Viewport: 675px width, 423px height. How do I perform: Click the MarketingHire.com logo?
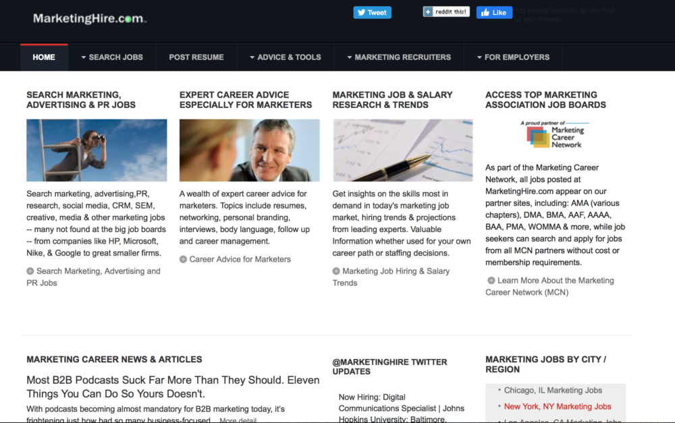tap(90, 18)
